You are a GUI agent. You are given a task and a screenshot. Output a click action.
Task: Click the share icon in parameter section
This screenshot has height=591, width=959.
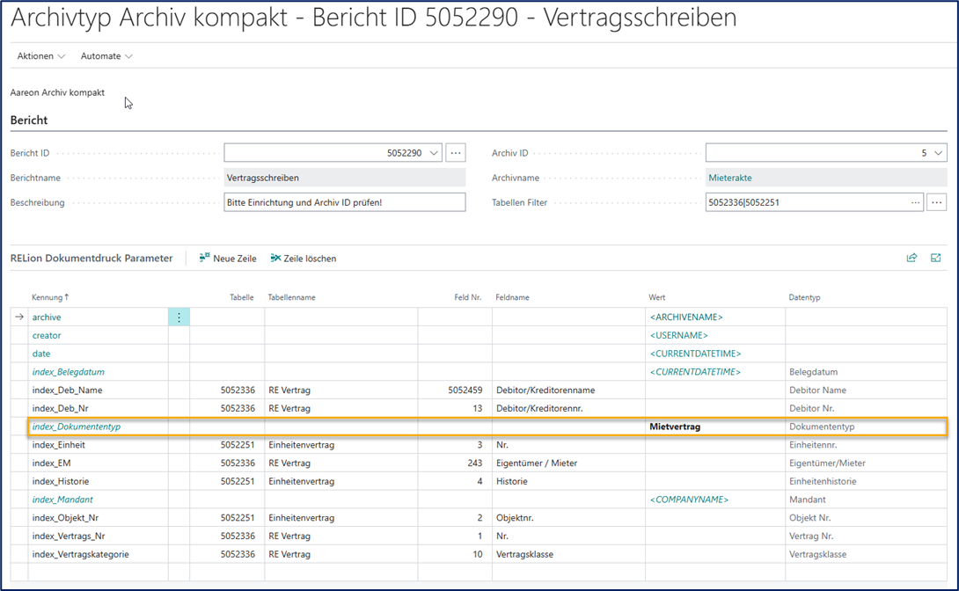point(911,258)
